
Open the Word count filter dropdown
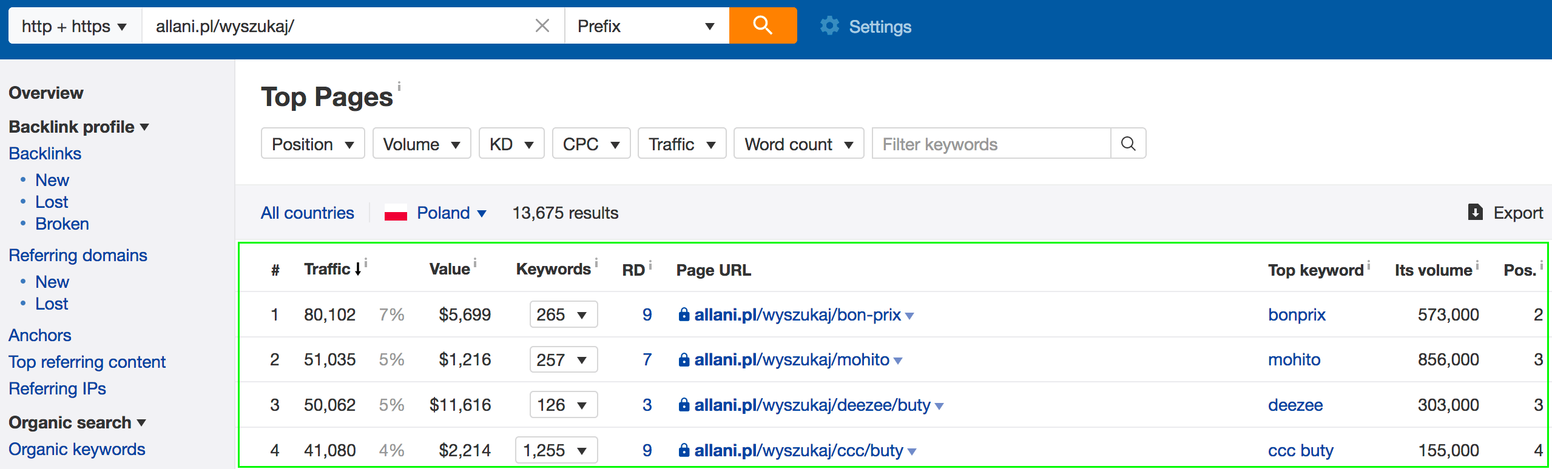[x=799, y=144]
